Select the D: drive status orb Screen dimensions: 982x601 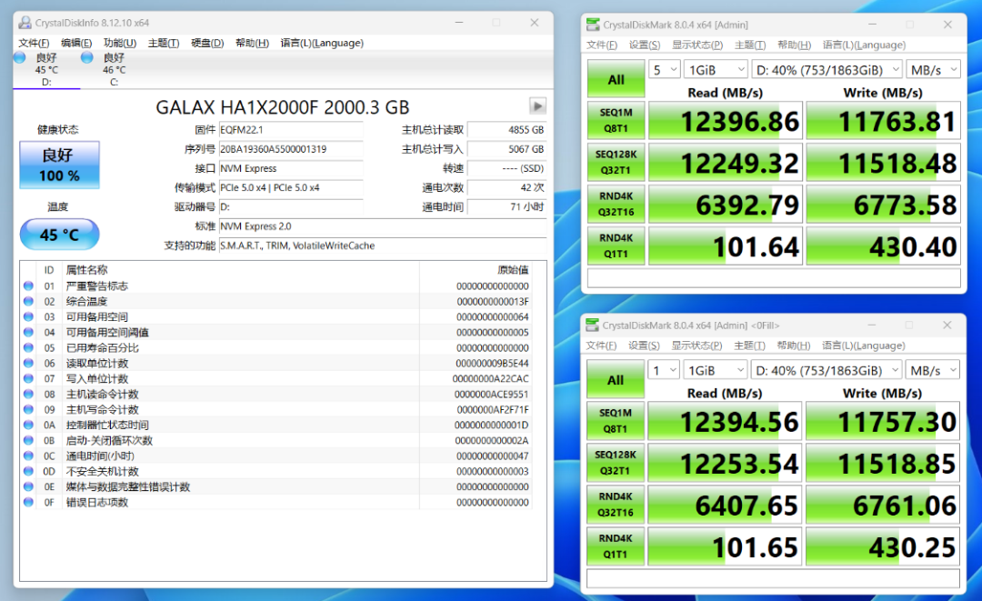coord(19,57)
